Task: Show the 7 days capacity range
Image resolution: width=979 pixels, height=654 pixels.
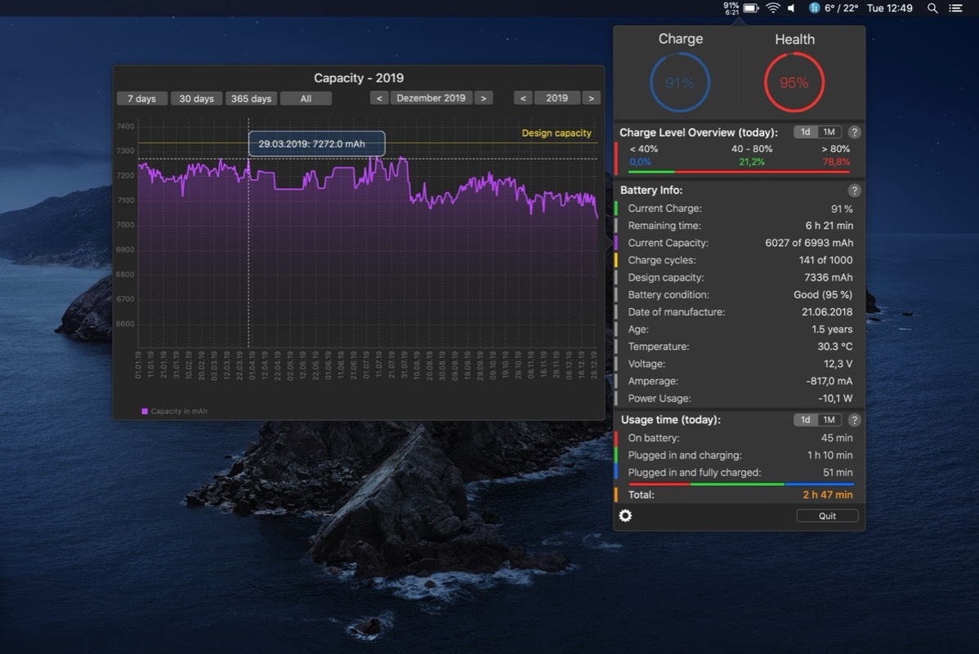Action: (x=141, y=99)
